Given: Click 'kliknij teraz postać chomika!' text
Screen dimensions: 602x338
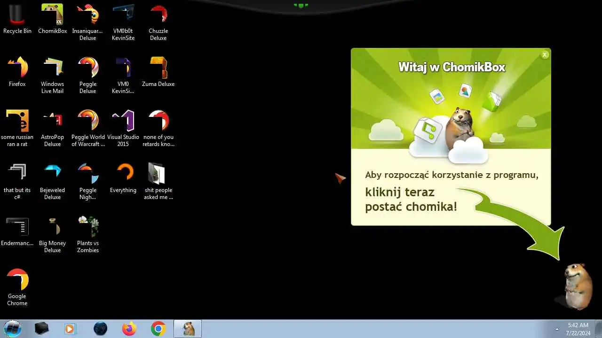Looking at the screenshot, I should [411, 199].
